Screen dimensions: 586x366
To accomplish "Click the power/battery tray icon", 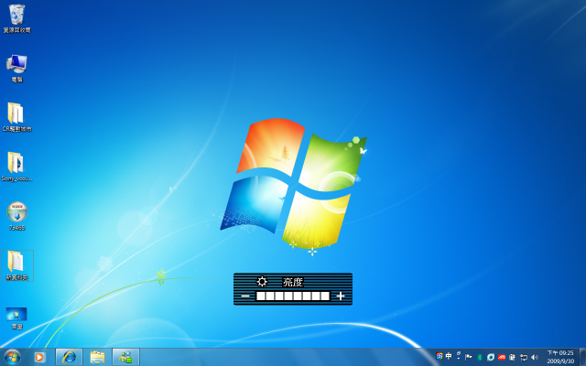I will click(513, 358).
